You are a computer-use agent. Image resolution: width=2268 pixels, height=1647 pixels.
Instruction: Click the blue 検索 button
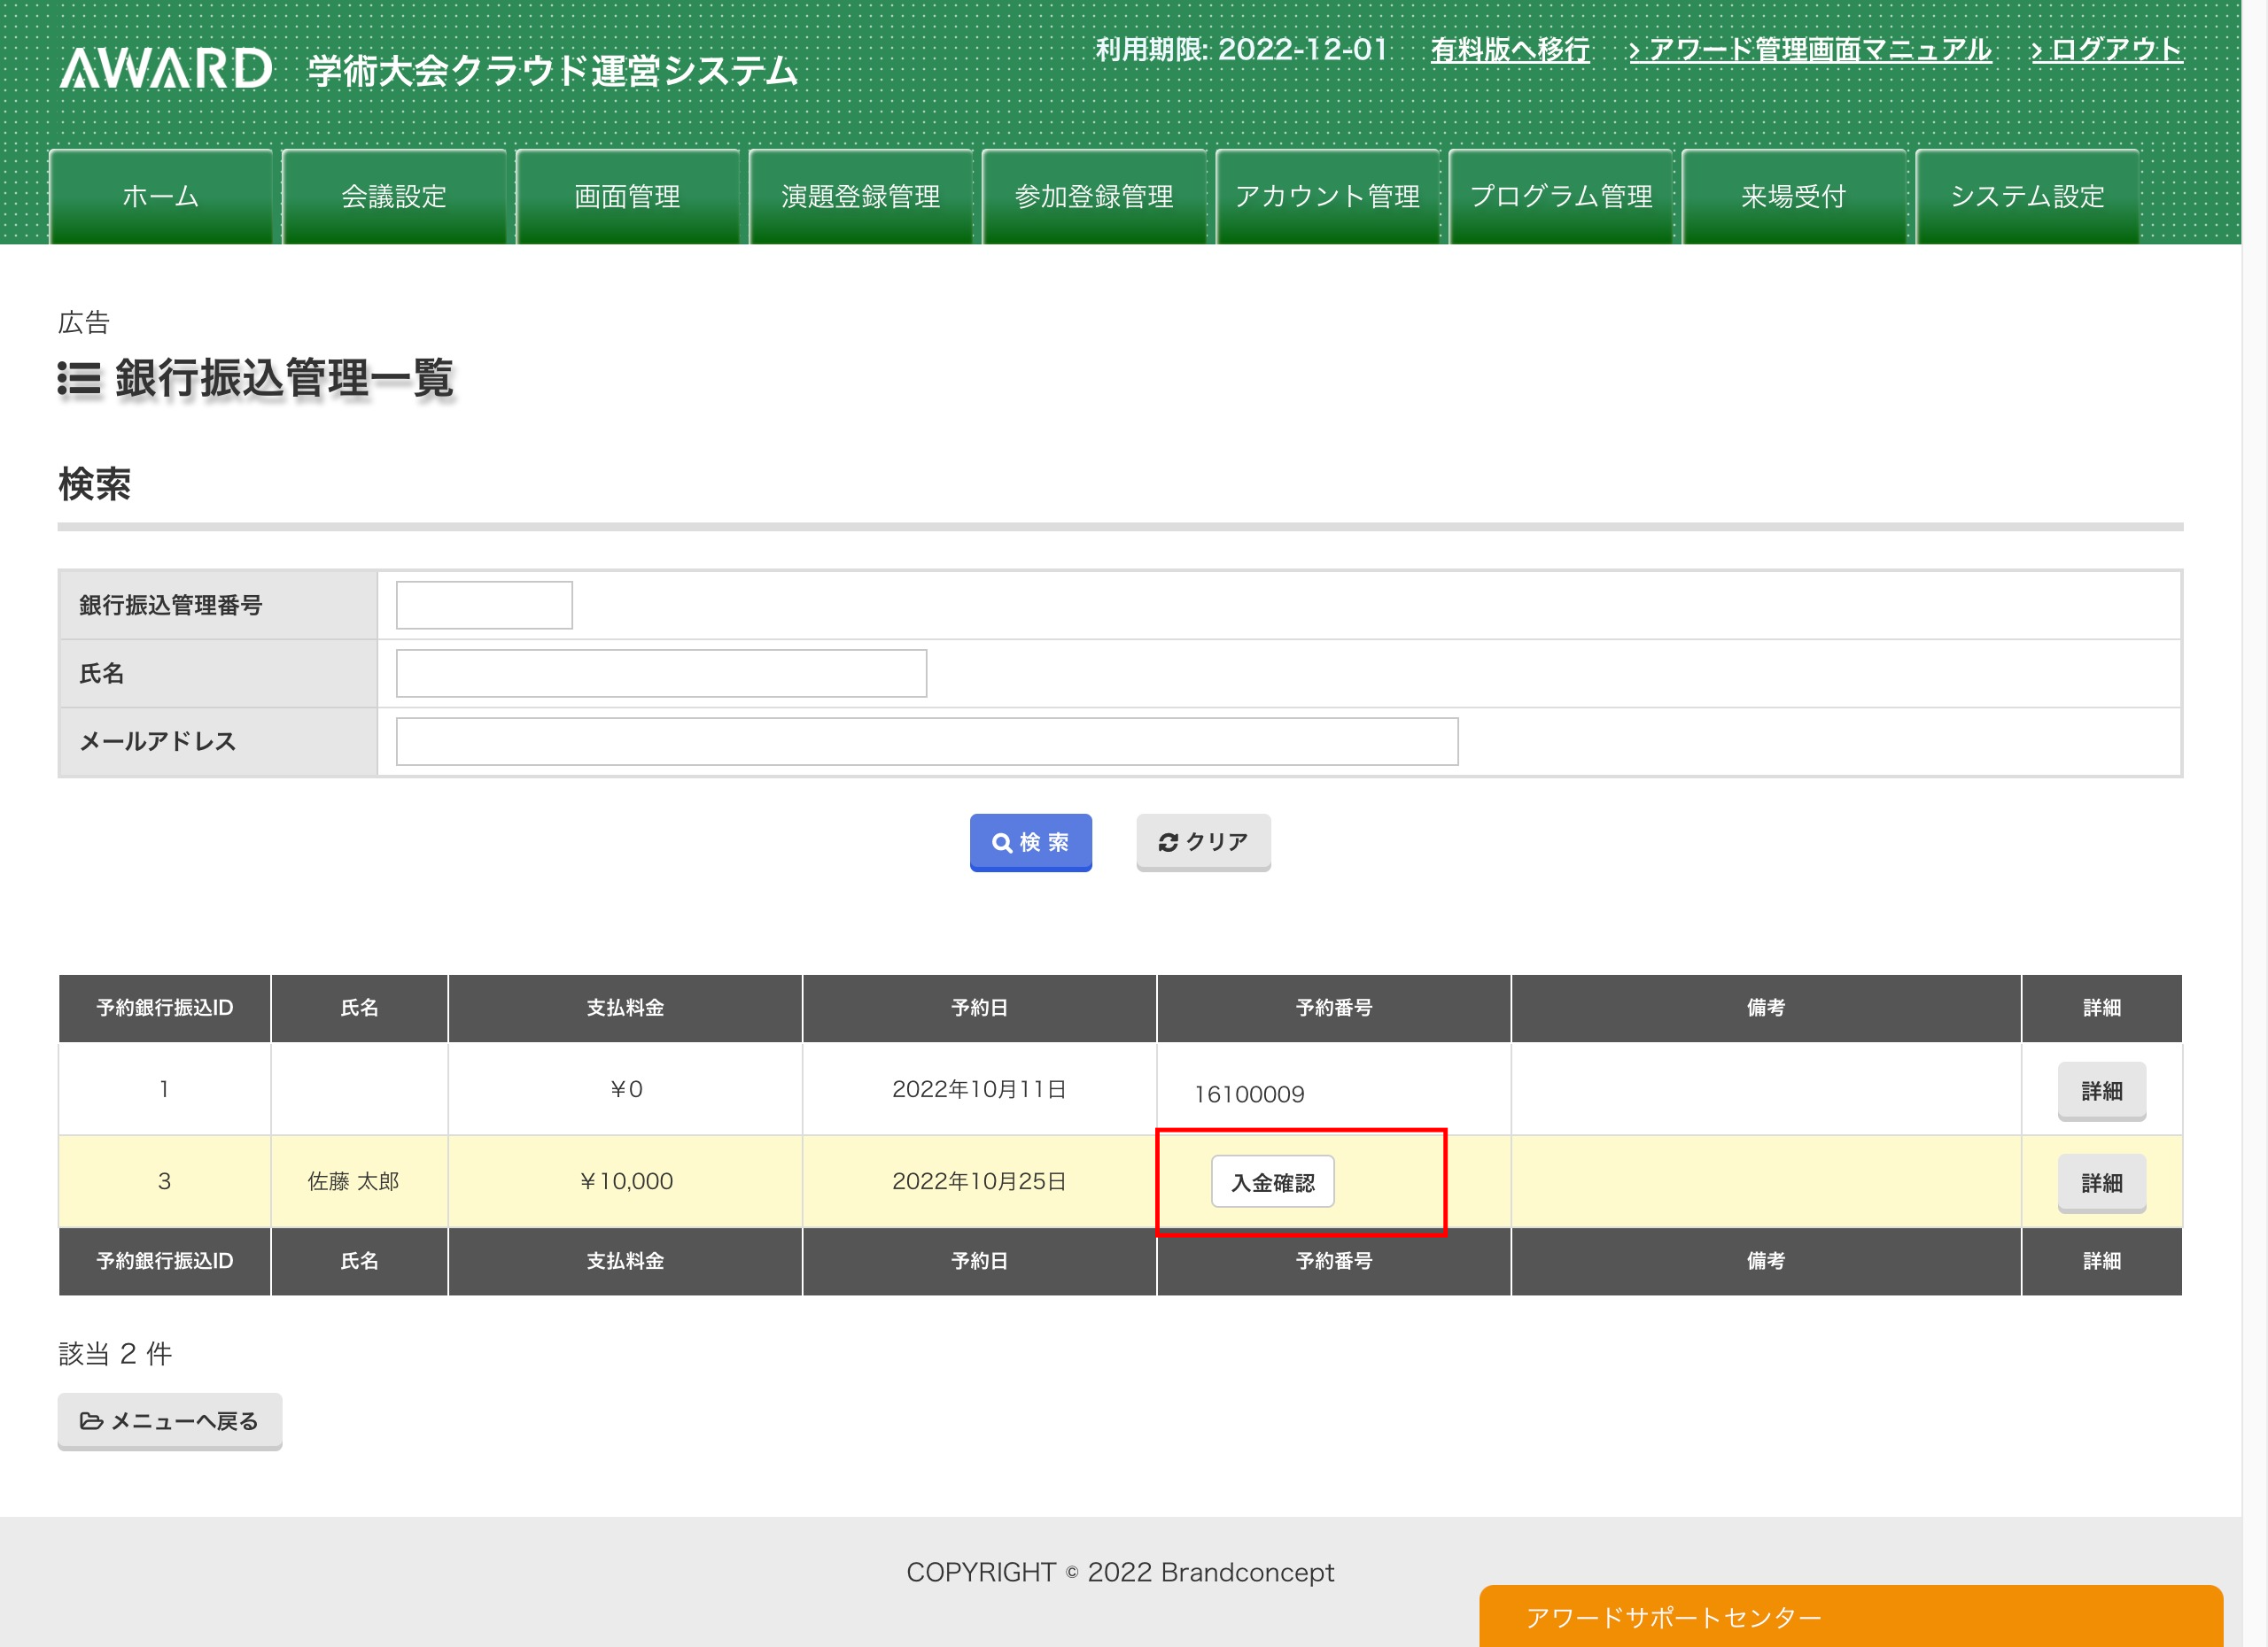[x=1030, y=842]
